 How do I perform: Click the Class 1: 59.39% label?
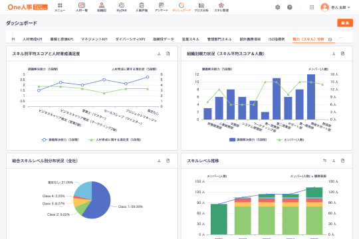coord(130,206)
